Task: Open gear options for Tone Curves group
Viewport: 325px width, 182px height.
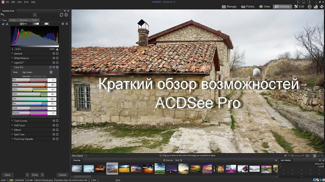Action: 54,121
